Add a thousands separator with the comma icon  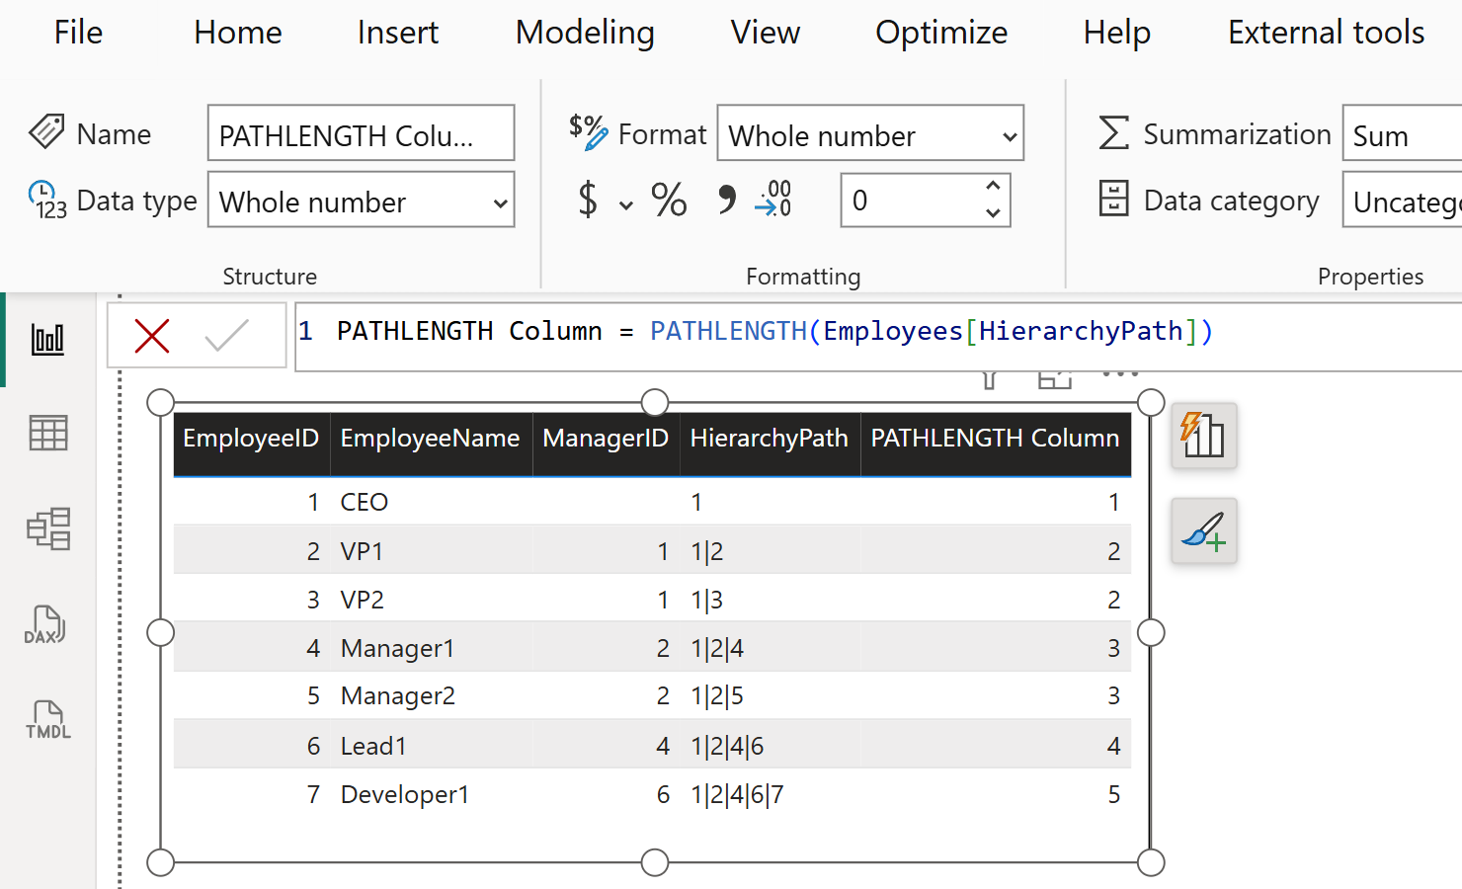tap(727, 200)
